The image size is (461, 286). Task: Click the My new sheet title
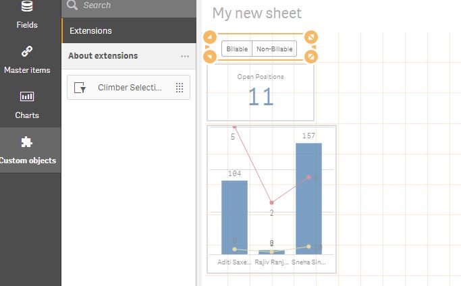(257, 13)
